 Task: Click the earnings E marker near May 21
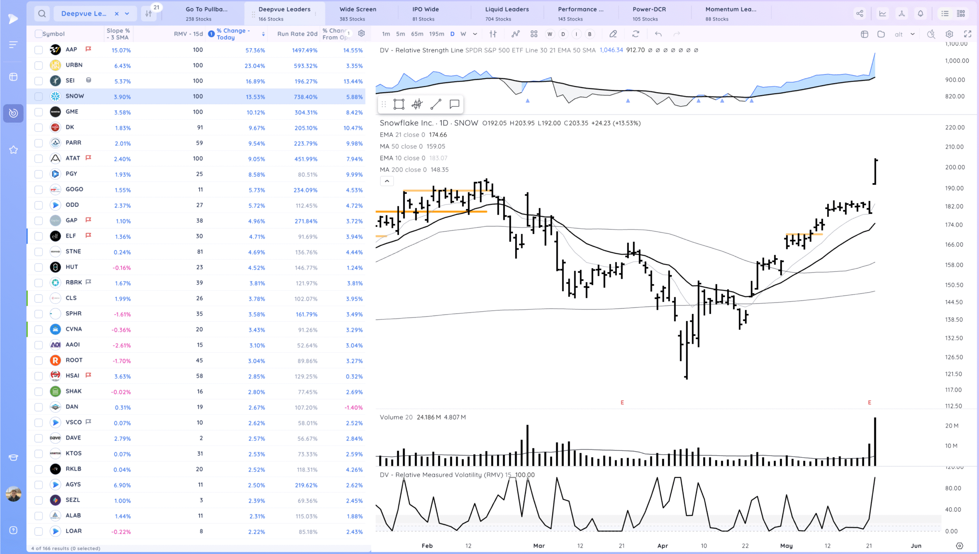tap(870, 403)
